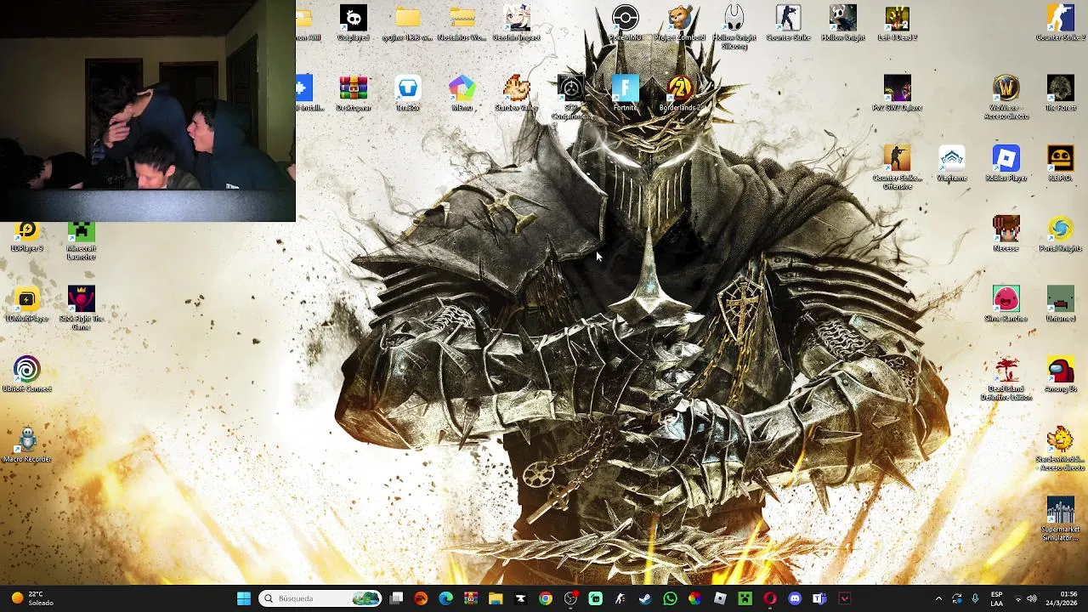Open File Explorer from the taskbar
The image size is (1088, 612).
496,598
